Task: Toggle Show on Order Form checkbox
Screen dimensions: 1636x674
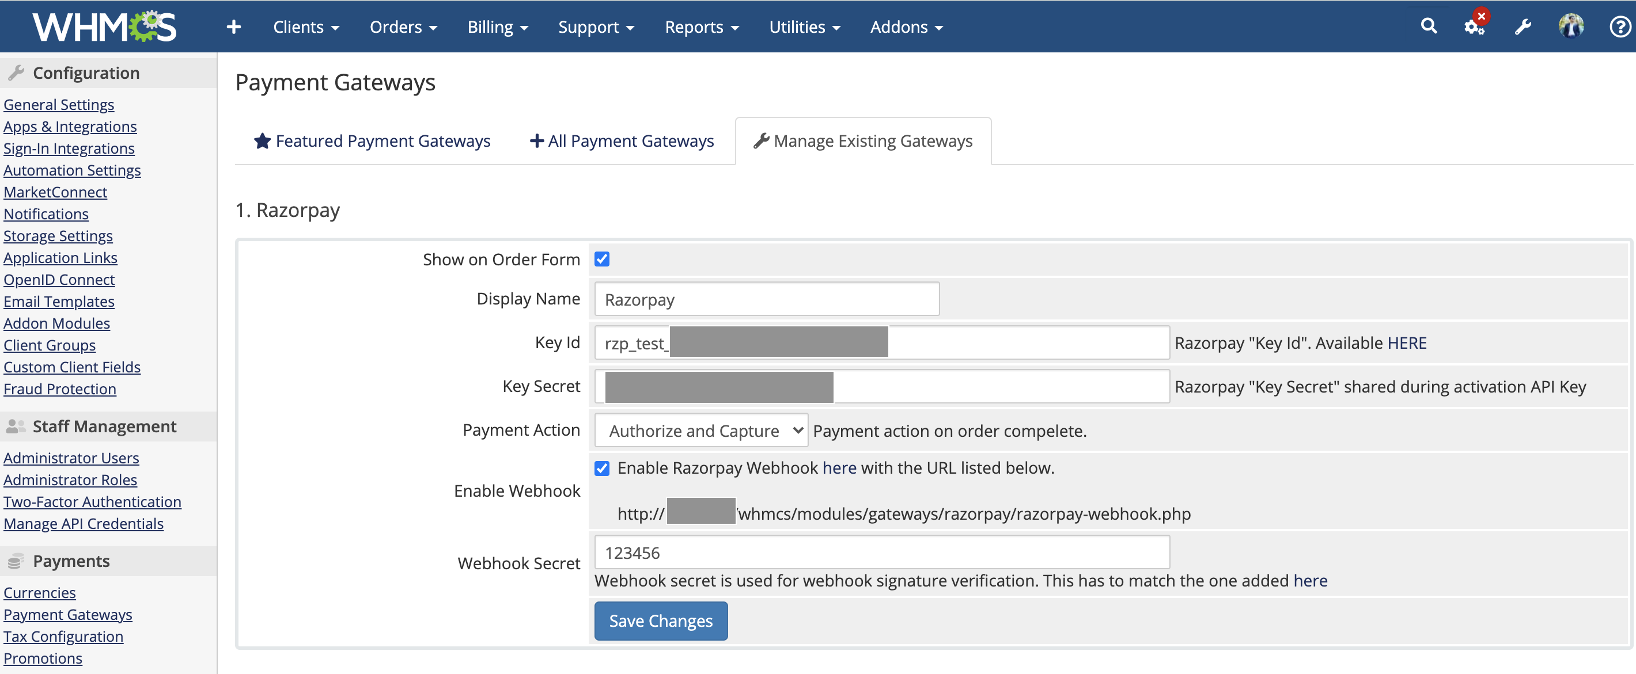Action: click(602, 260)
